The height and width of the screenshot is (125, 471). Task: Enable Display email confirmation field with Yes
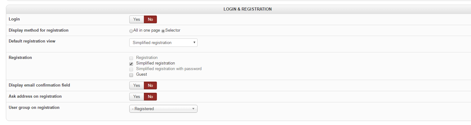136,85
